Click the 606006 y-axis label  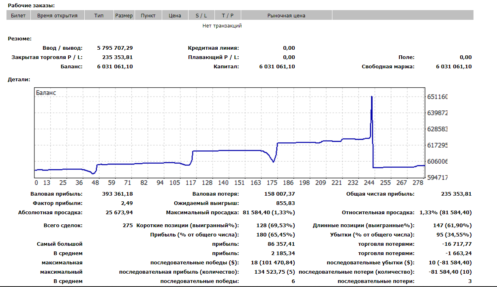coord(437,161)
